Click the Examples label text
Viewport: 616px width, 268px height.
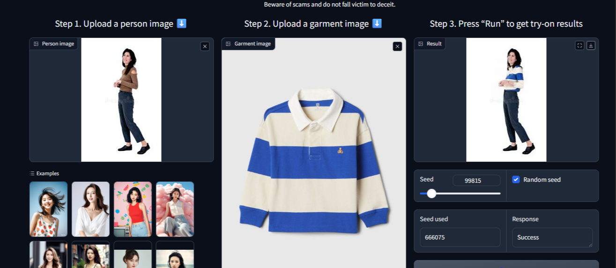[x=48, y=173]
